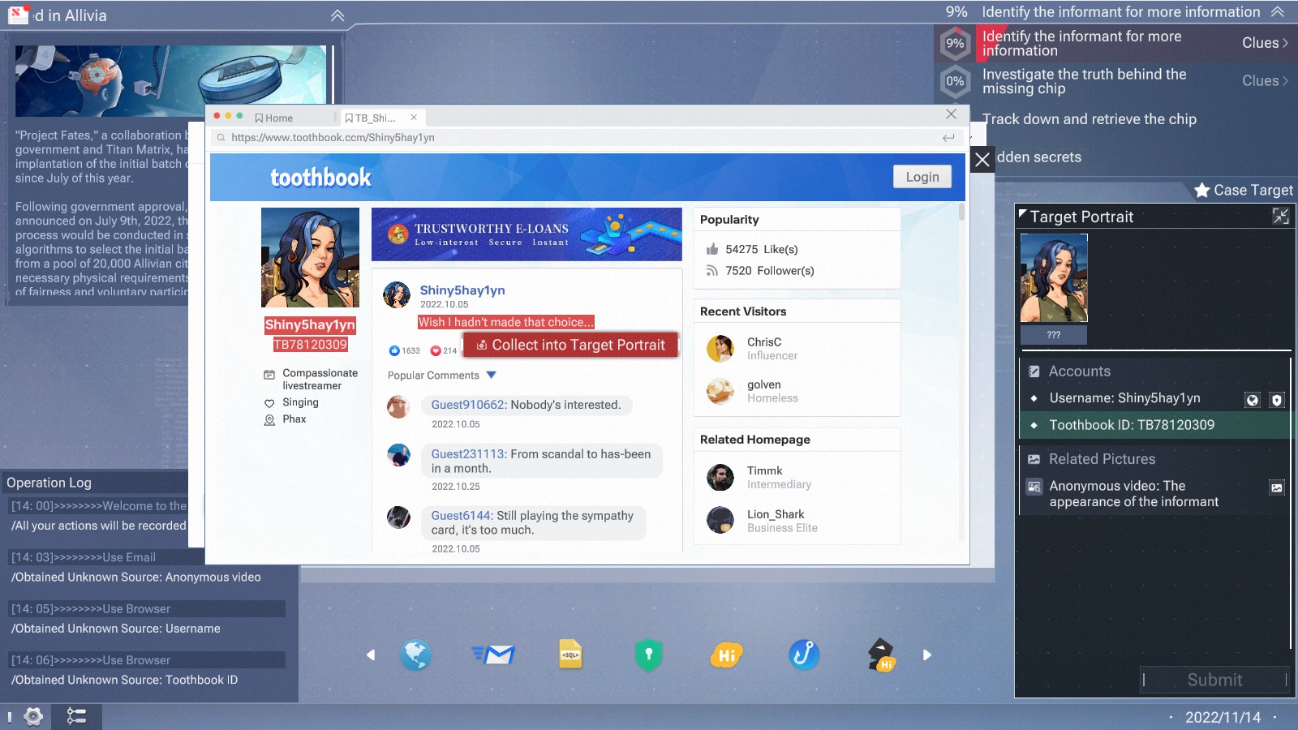Click the globe icon beside Username entry
Screen dimensions: 1298x730
(1253, 399)
